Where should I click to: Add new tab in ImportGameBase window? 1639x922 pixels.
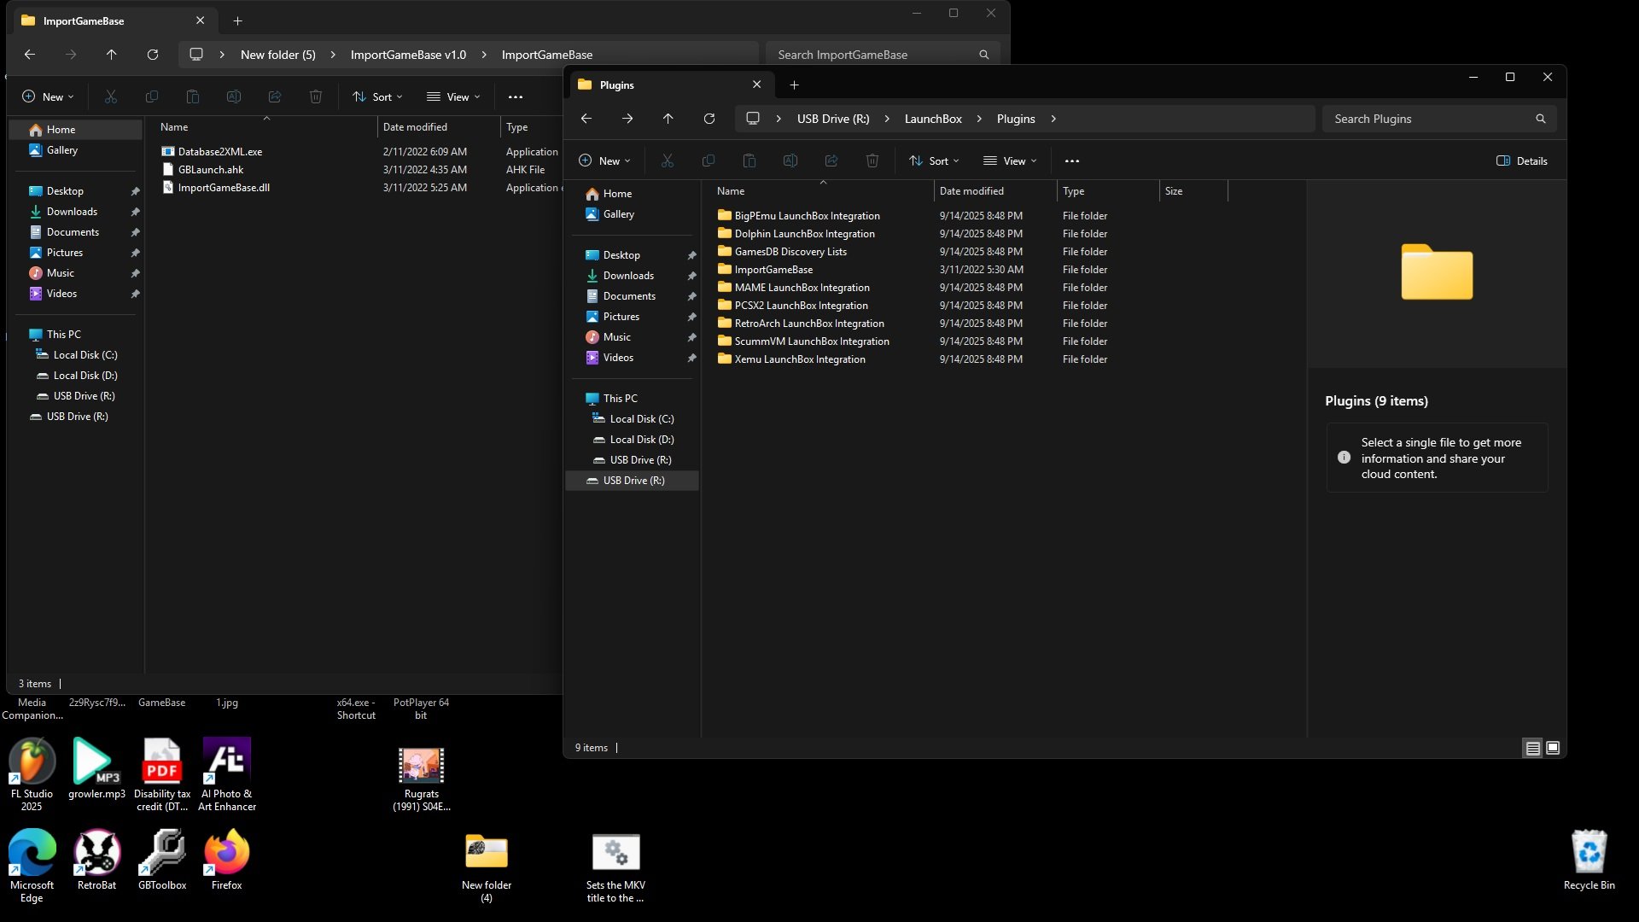238,20
